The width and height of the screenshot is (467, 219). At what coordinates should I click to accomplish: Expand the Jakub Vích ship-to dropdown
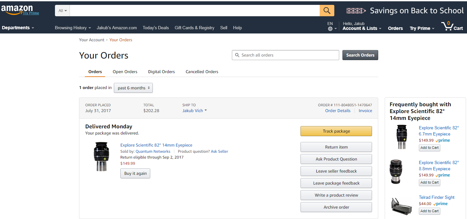point(194,111)
